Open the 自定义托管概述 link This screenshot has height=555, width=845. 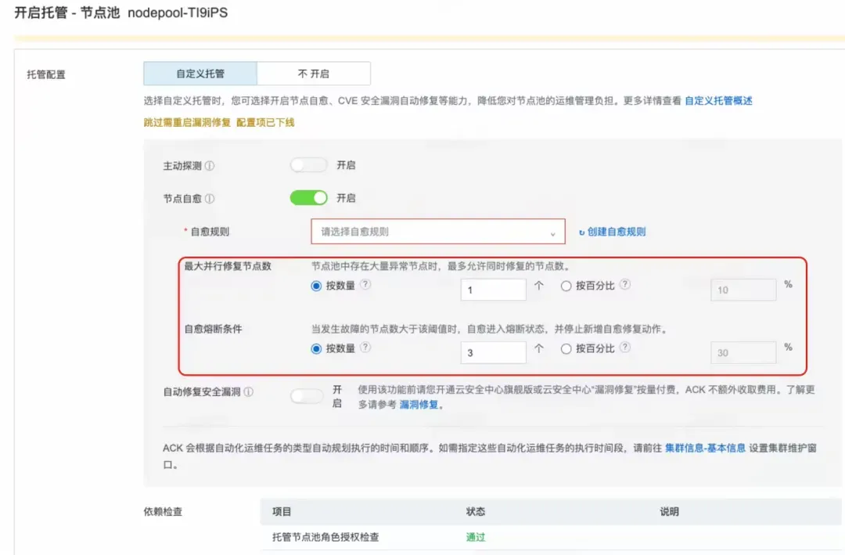click(718, 101)
